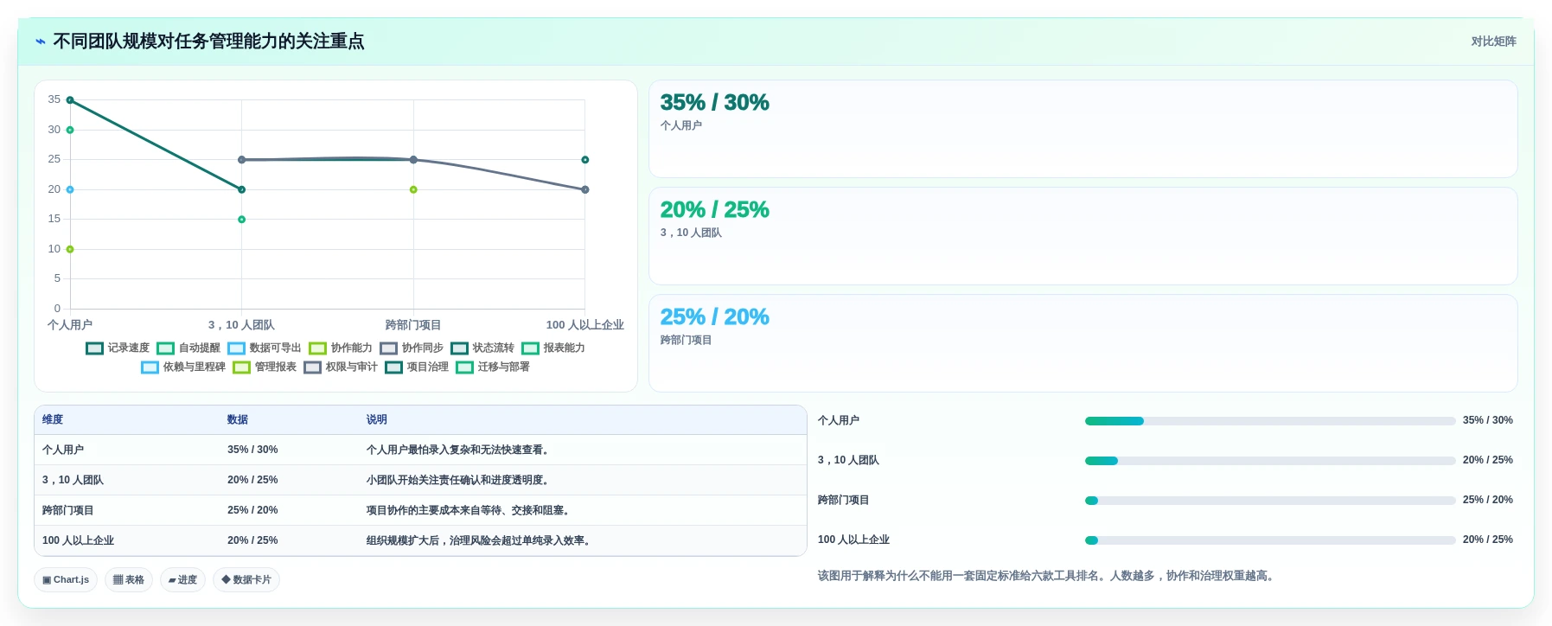Click the 3，10 人团队 progress bar

[x=1270, y=461]
